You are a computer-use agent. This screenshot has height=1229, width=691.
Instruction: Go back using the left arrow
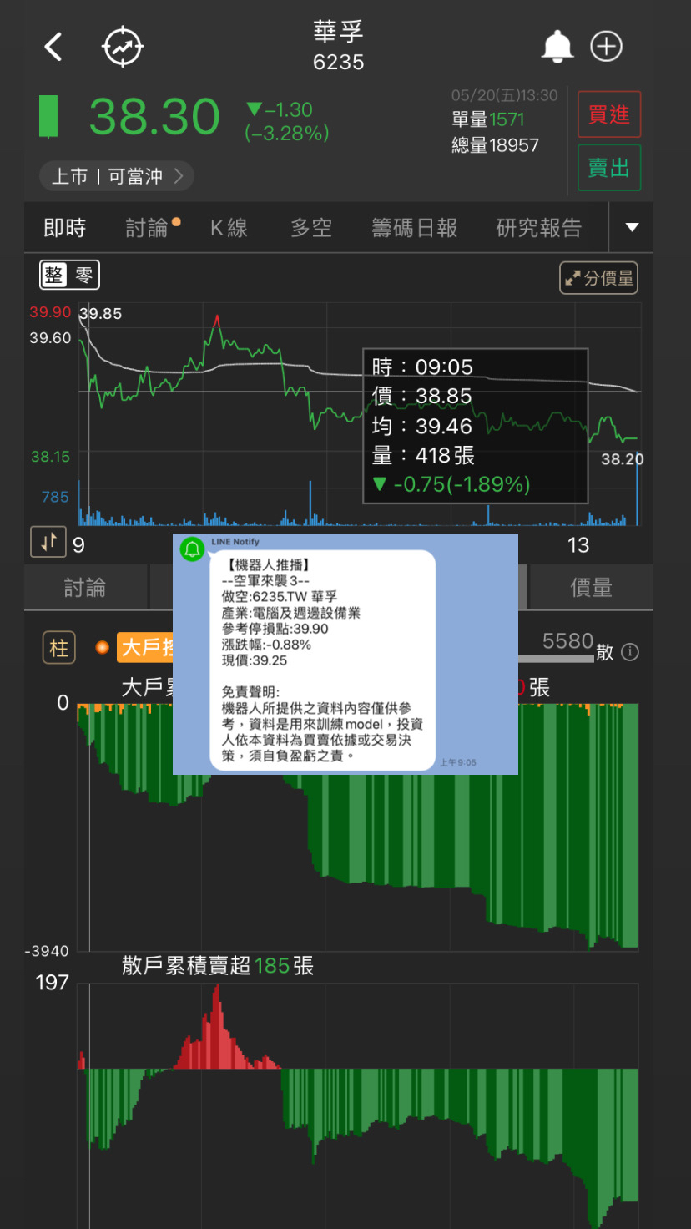[x=53, y=47]
